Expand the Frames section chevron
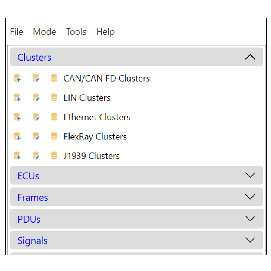This screenshot has width=271, height=271. 250,197
